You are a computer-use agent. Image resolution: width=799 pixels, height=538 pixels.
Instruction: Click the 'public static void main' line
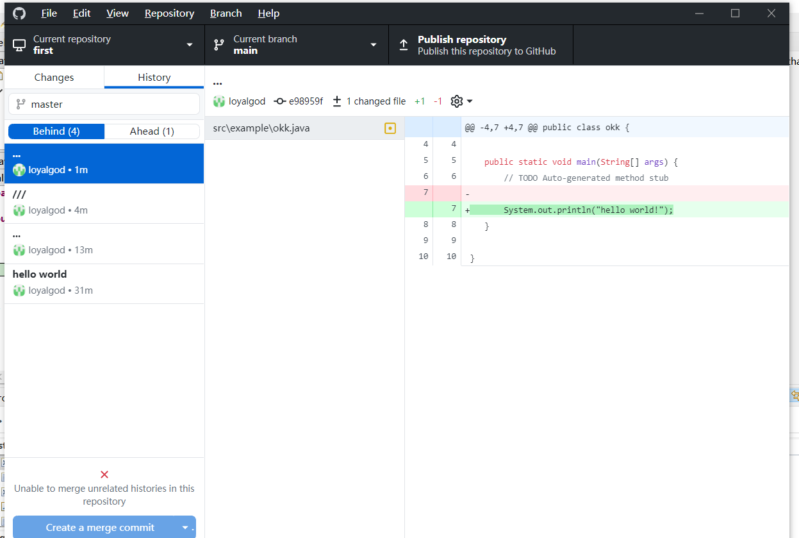[x=581, y=162]
